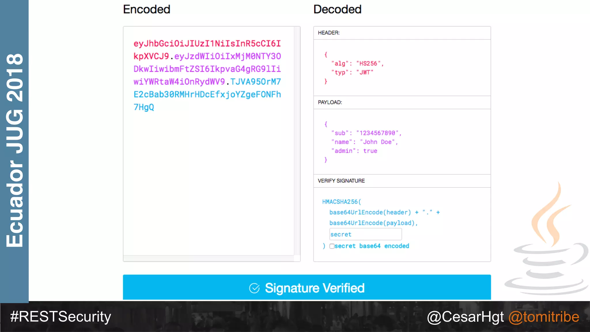
Task: Click the red header segment of encoded token
Action: tap(207, 44)
